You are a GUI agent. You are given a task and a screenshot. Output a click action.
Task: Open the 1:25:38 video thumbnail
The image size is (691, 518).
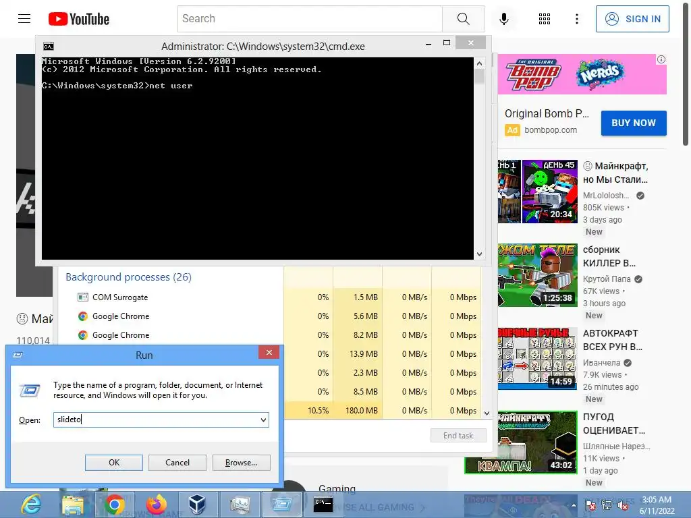(538, 275)
